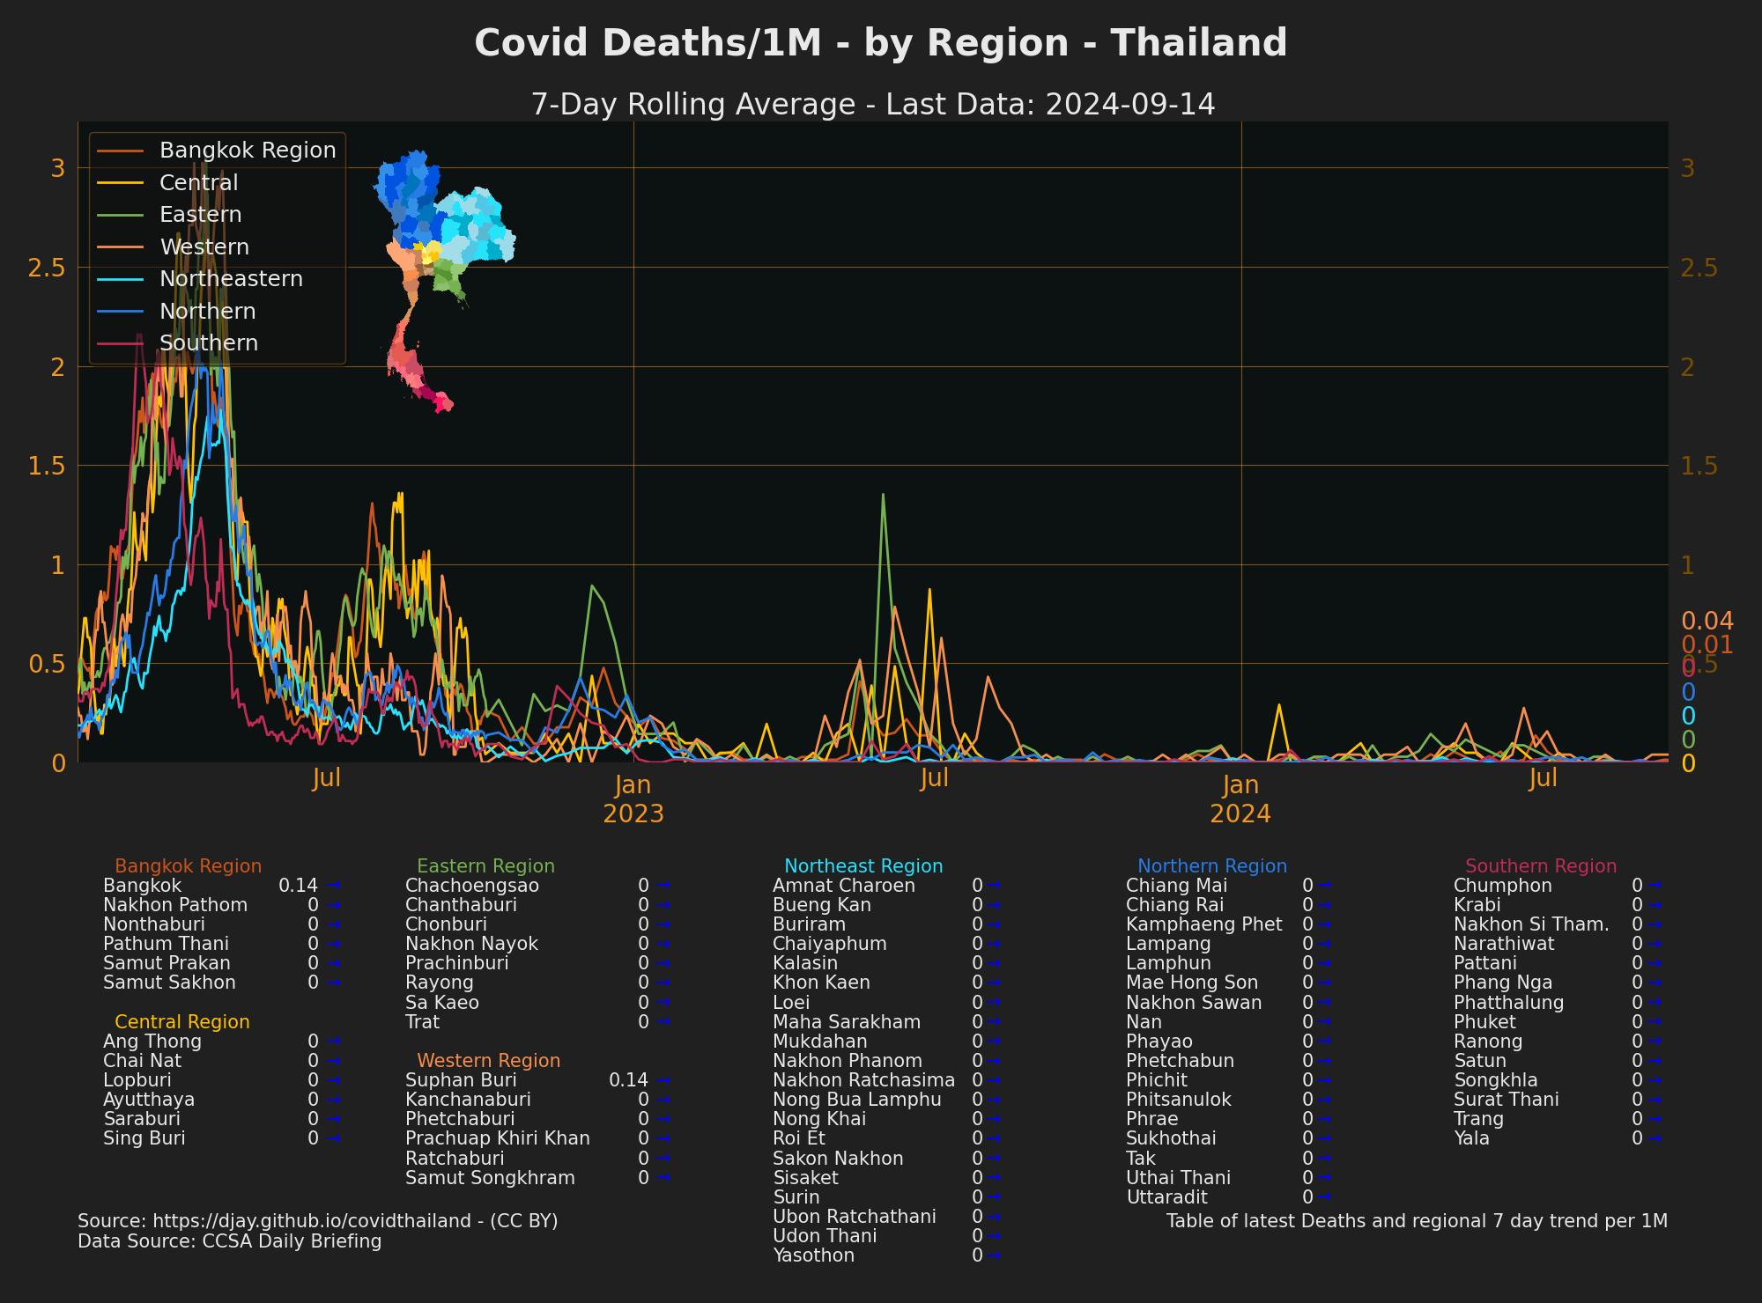Viewport: 1762px width, 1303px height.
Task: Expand Northeast Region province list
Action: pyautogui.click(x=864, y=866)
